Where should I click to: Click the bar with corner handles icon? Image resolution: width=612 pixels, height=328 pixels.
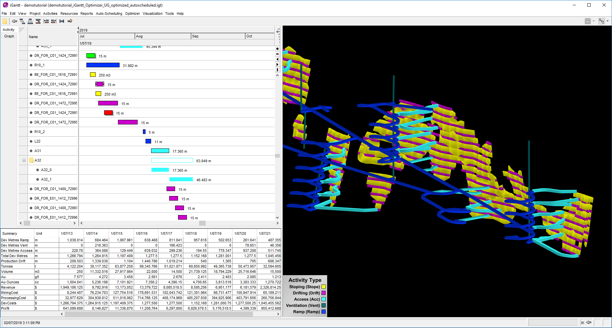click(62, 21)
